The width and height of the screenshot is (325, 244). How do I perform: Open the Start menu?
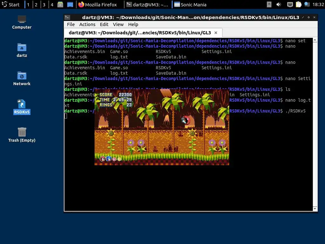pyautogui.click(x=10, y=4)
